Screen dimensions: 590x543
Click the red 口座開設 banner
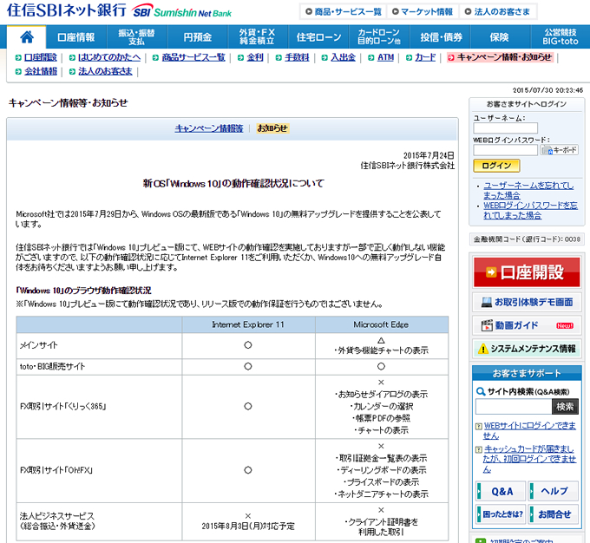pos(527,272)
